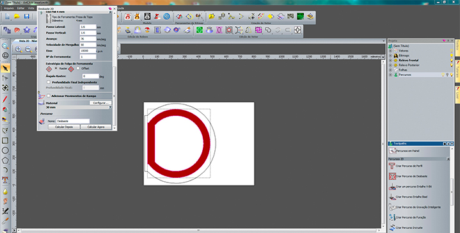Expand the Vetores tree node
Screen dimensions: 460x233
(x=390, y=51)
